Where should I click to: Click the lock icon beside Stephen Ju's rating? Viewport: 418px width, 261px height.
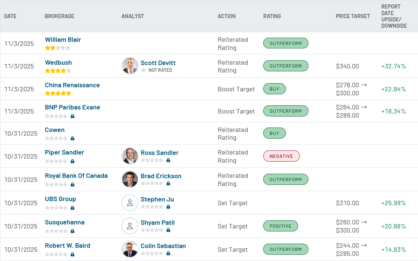168,207
